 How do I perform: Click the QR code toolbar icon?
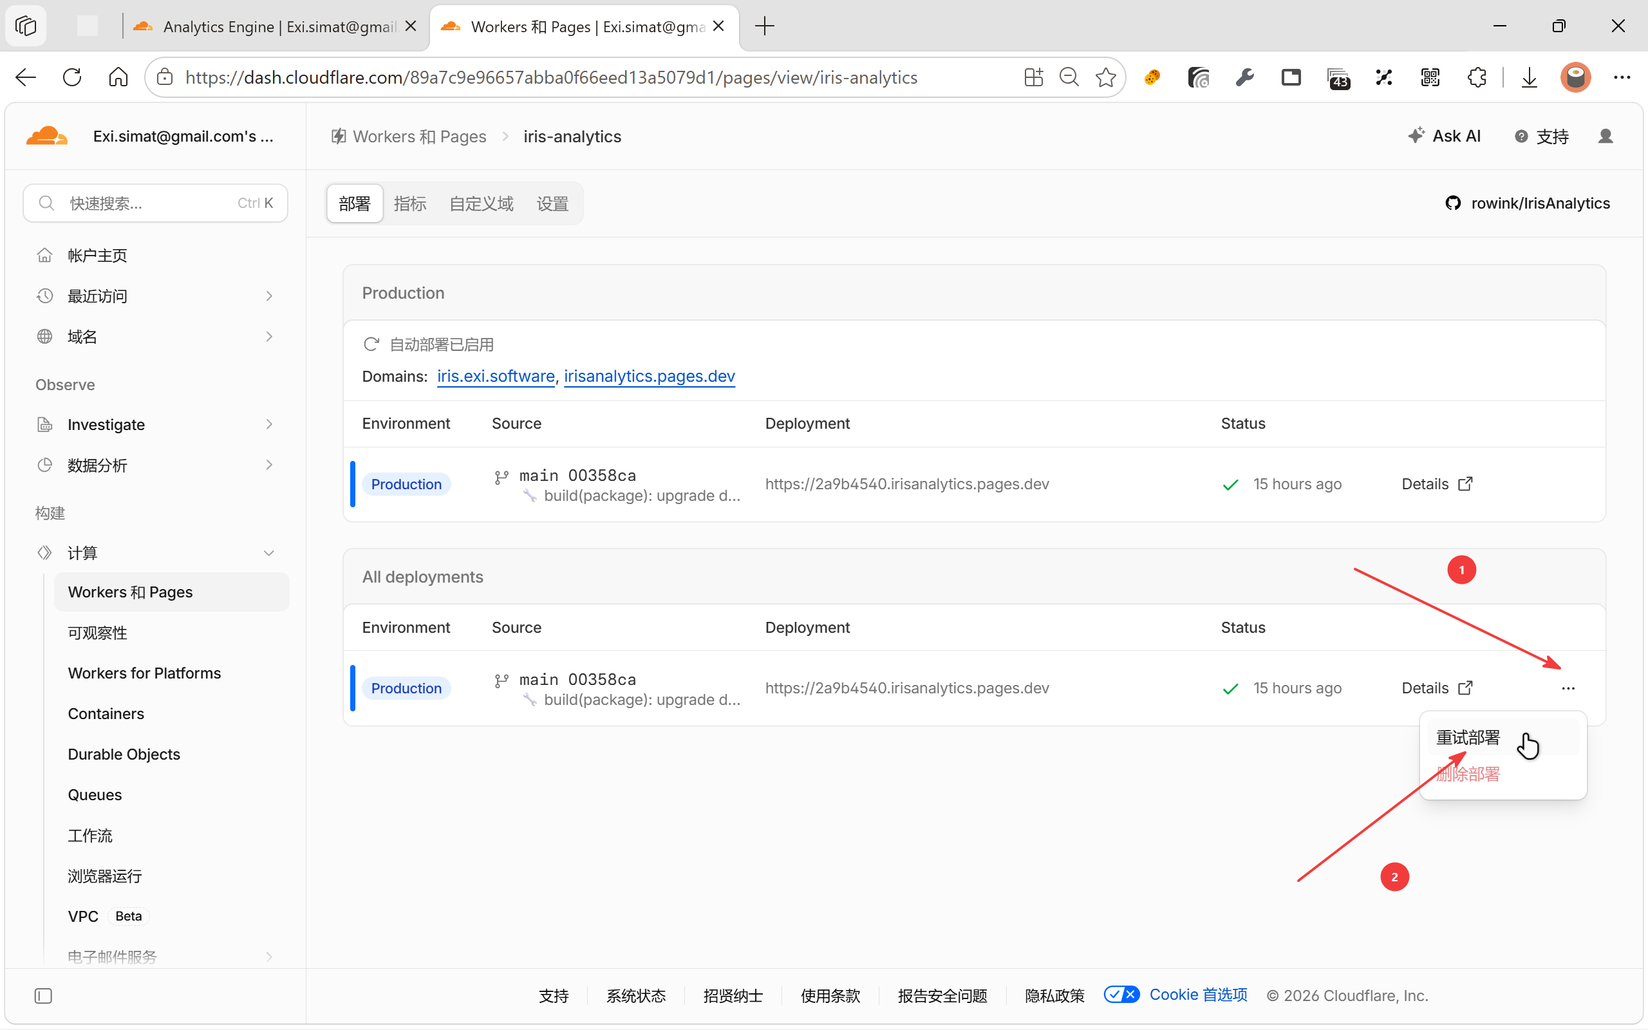click(1430, 78)
